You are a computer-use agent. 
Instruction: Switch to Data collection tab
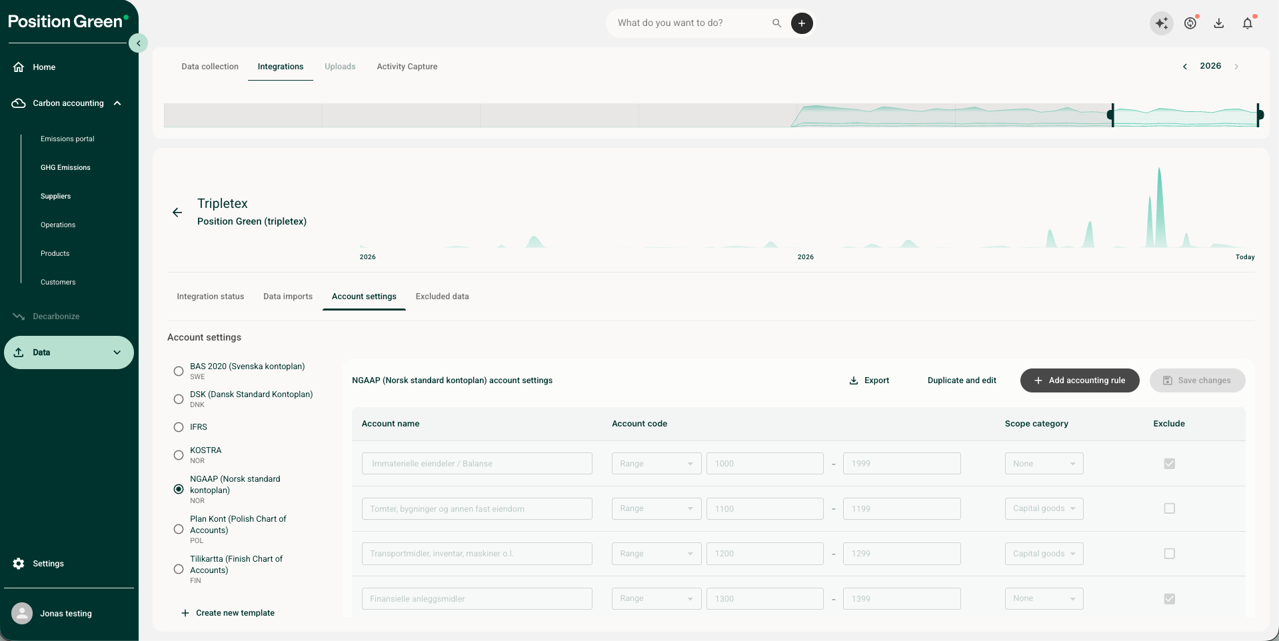pos(210,67)
